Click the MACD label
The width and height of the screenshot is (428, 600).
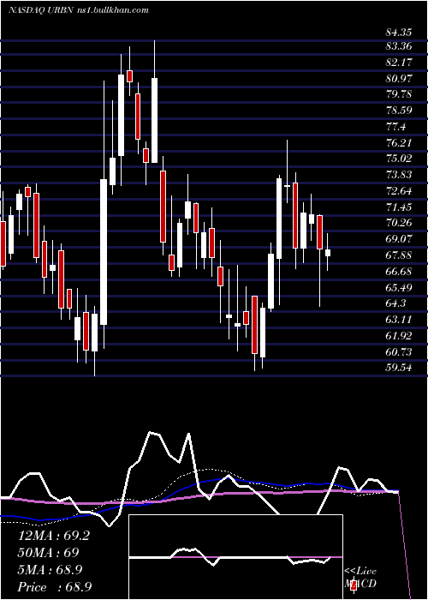[360, 584]
